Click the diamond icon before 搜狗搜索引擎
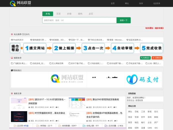The image size is (173, 130). click(31, 40)
